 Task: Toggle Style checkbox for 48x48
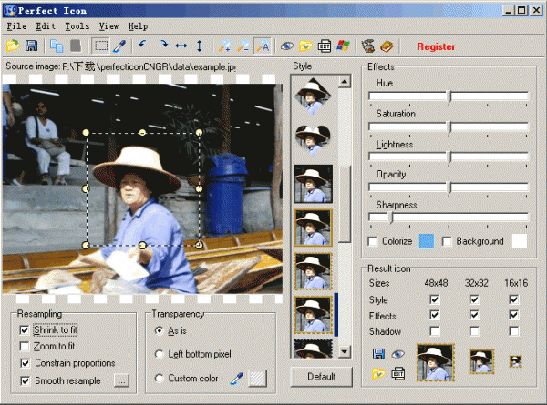point(435,299)
